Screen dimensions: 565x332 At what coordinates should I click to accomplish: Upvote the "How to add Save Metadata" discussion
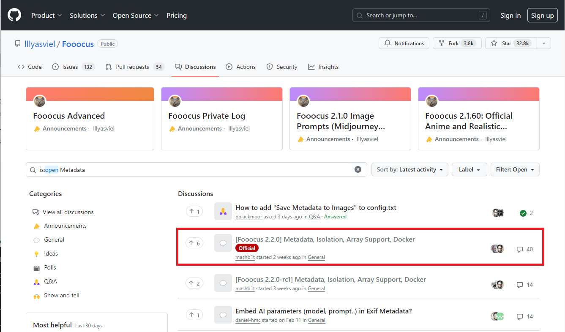194,211
